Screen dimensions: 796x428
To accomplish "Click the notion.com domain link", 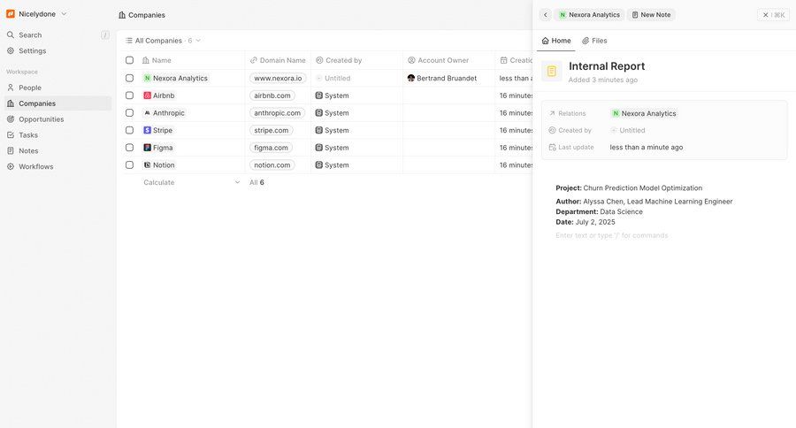I will pyautogui.click(x=272, y=165).
